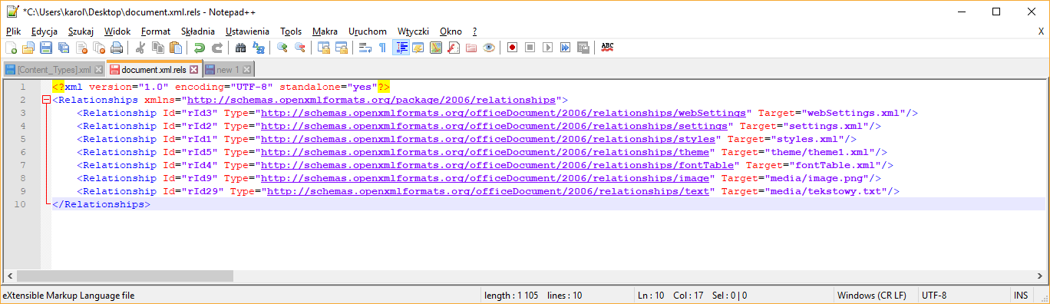Open the Szukaj menu
1050x304 pixels.
pyautogui.click(x=81, y=31)
